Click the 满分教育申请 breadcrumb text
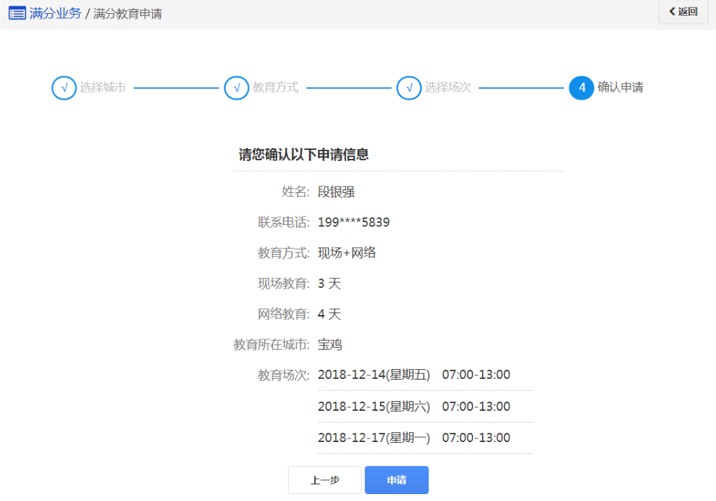 click(x=128, y=13)
